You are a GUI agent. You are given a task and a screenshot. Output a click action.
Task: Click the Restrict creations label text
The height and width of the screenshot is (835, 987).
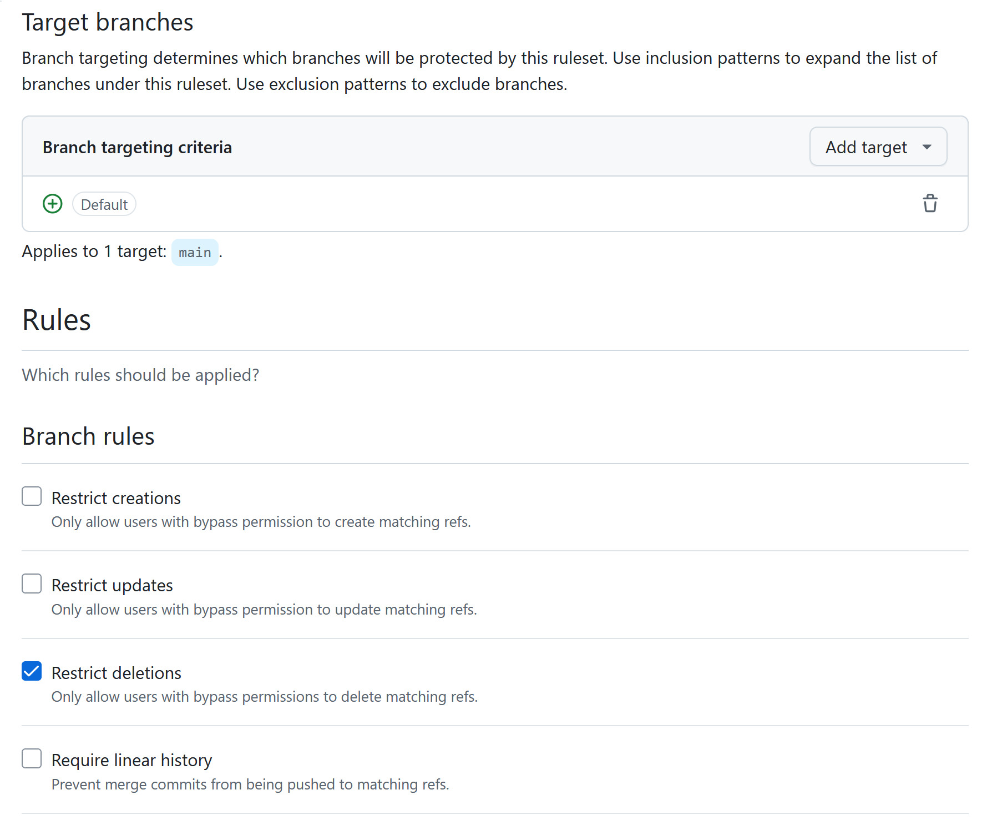click(115, 497)
